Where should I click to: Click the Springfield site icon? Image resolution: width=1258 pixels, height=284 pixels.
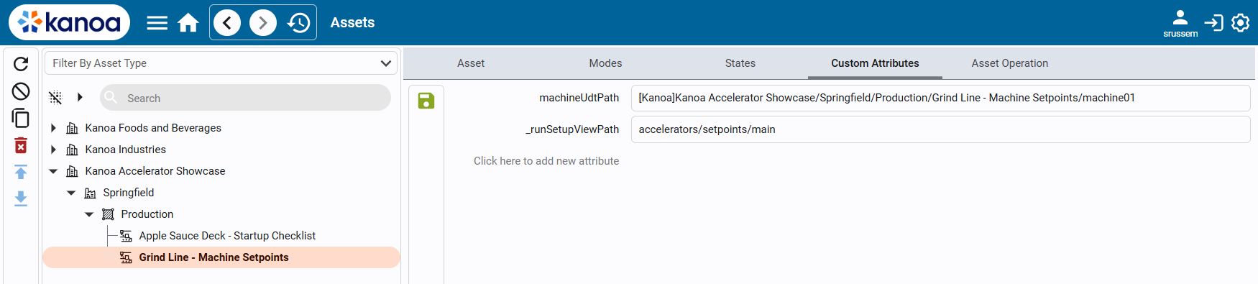click(90, 193)
